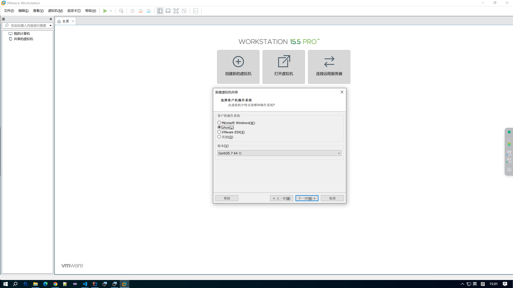
Task: Click the VMware Workstation taskbar icon
Action: point(125,284)
